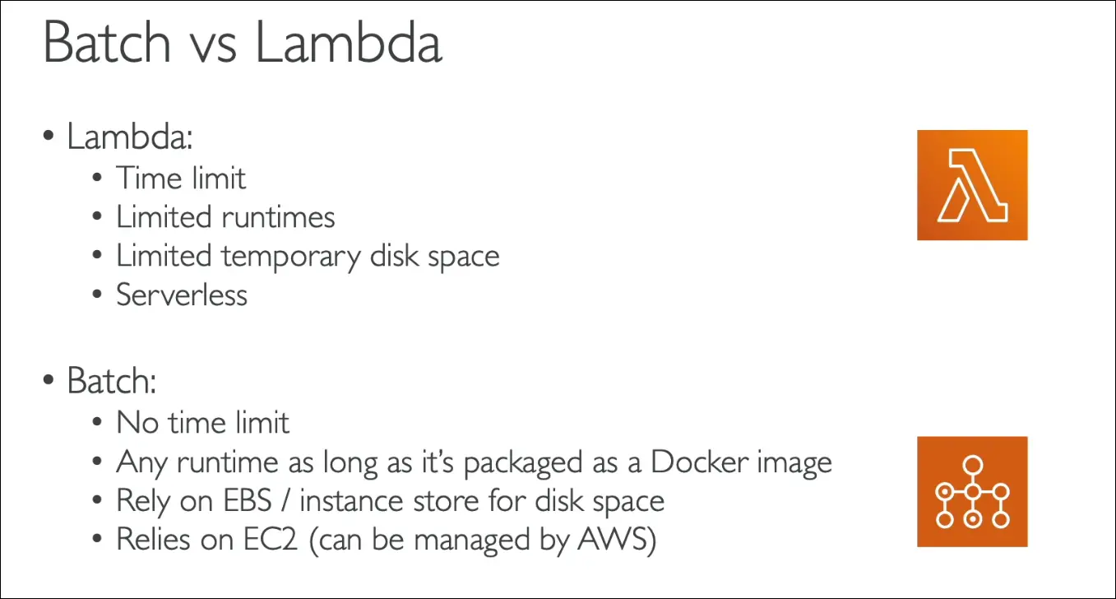This screenshot has width=1116, height=599.
Task: Click the orange AWS Batch icon
Action: click(x=972, y=492)
